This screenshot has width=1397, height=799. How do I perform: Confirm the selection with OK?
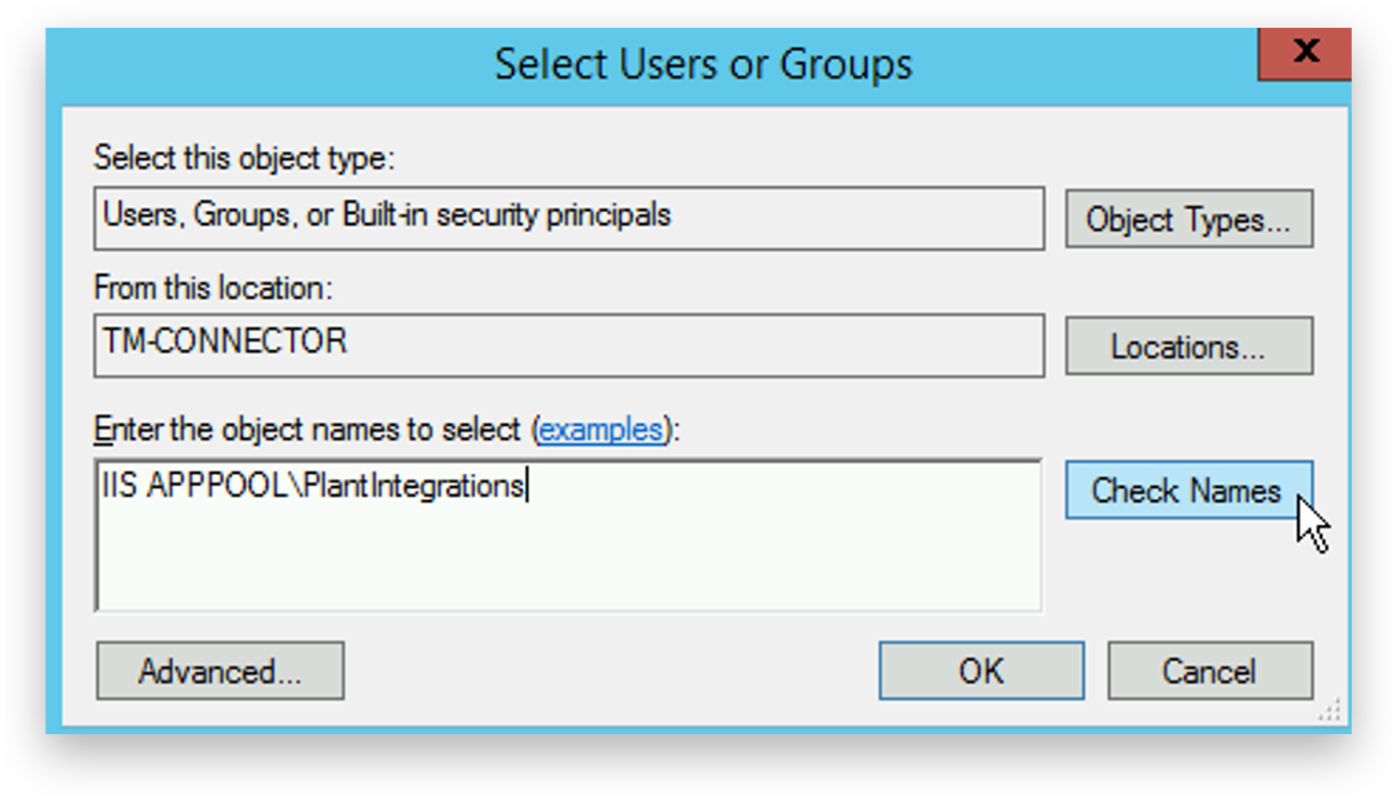[980, 670]
